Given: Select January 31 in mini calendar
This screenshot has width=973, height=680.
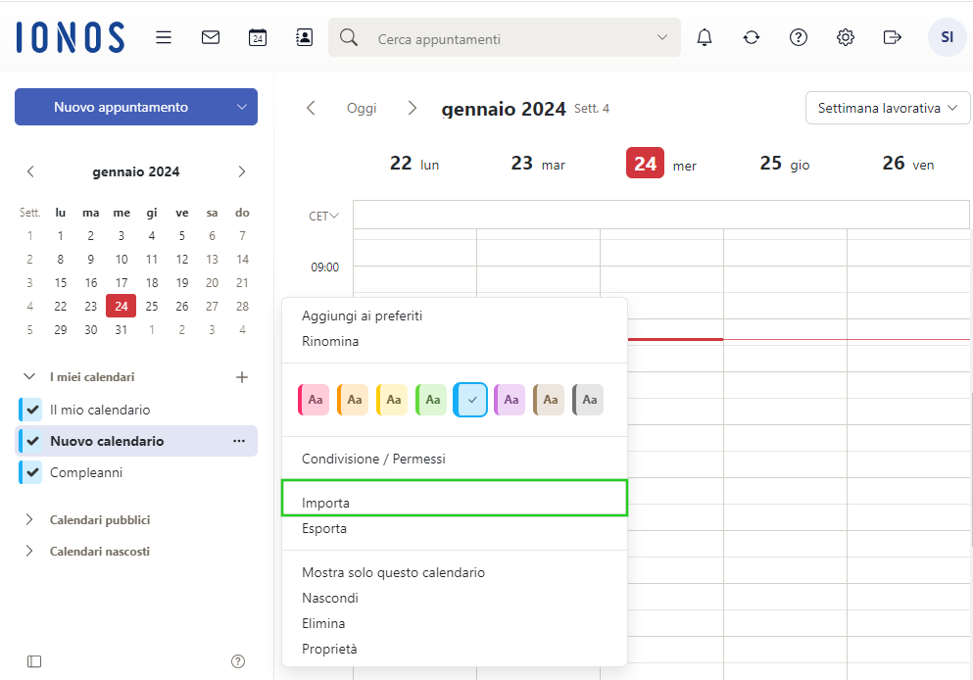Looking at the screenshot, I should click(121, 329).
